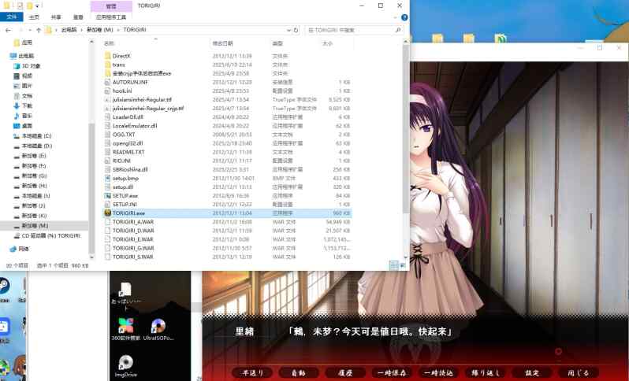Screen dimensions: 629x381
Task: Switch to large icons view toggle in status bar
Action: point(402,265)
